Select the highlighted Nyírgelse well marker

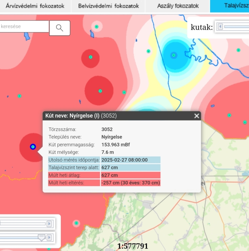32,147
